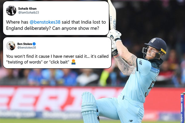The image size is (185, 123).
Task: Click the cricket bat blade
Action: pos(113,15)
